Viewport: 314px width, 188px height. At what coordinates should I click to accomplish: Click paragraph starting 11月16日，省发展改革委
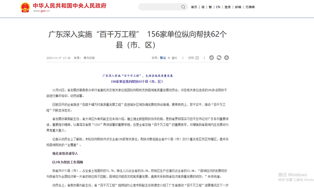pos(137,93)
